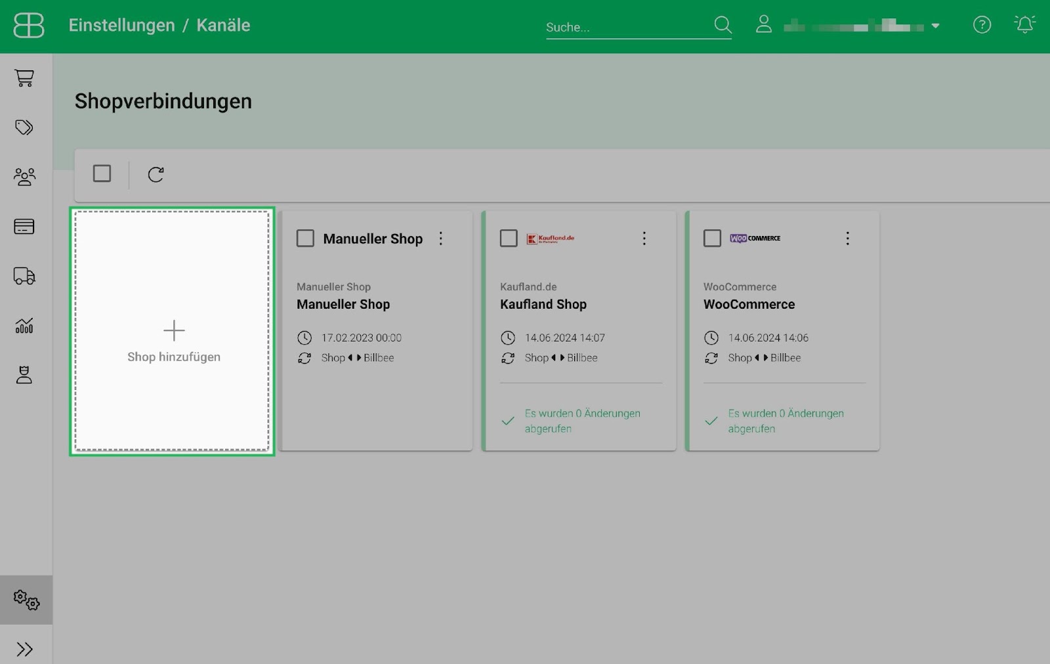Check the WooCommerce card checkbox
This screenshot has width=1050, height=664.
coord(712,238)
